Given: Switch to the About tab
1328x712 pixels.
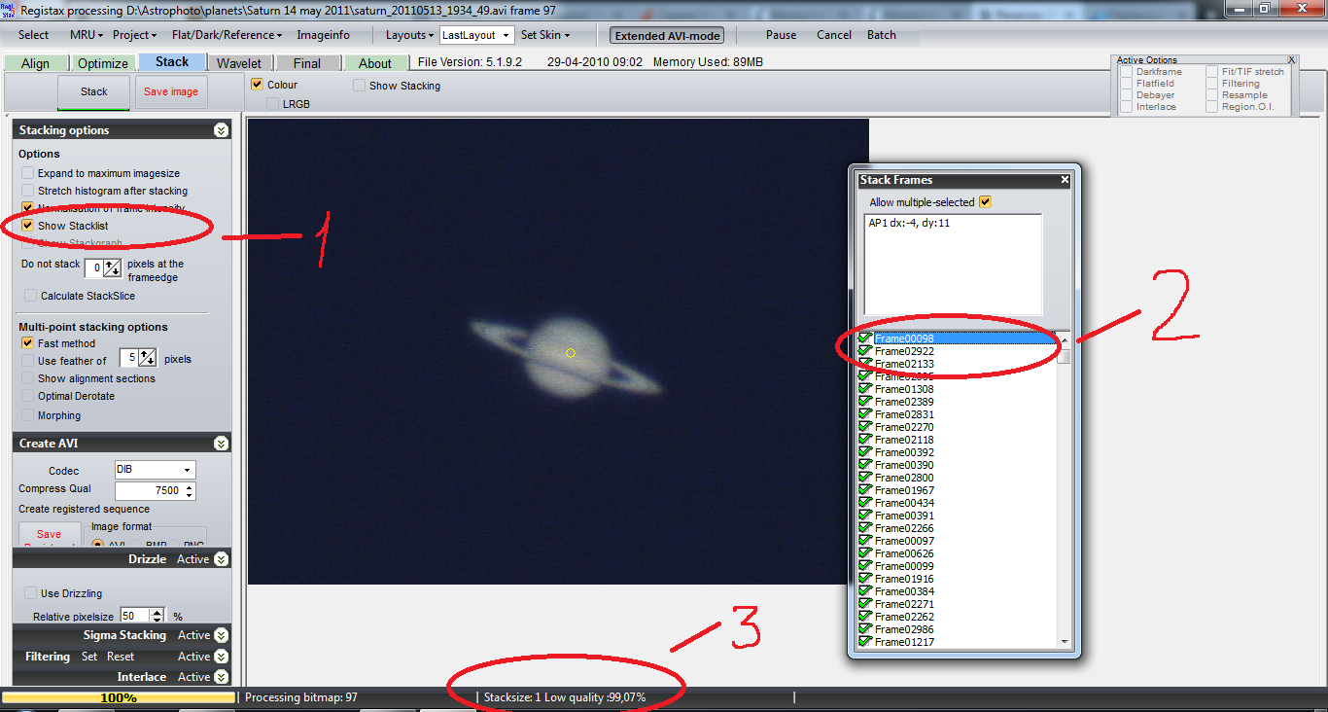Looking at the screenshot, I should click(374, 63).
